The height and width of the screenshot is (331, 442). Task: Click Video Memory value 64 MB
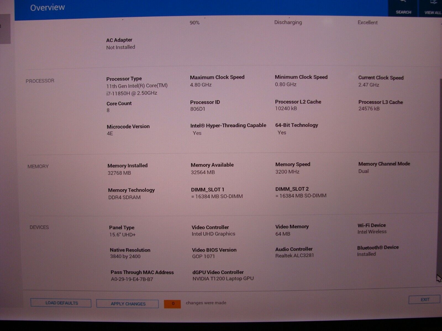point(283,234)
